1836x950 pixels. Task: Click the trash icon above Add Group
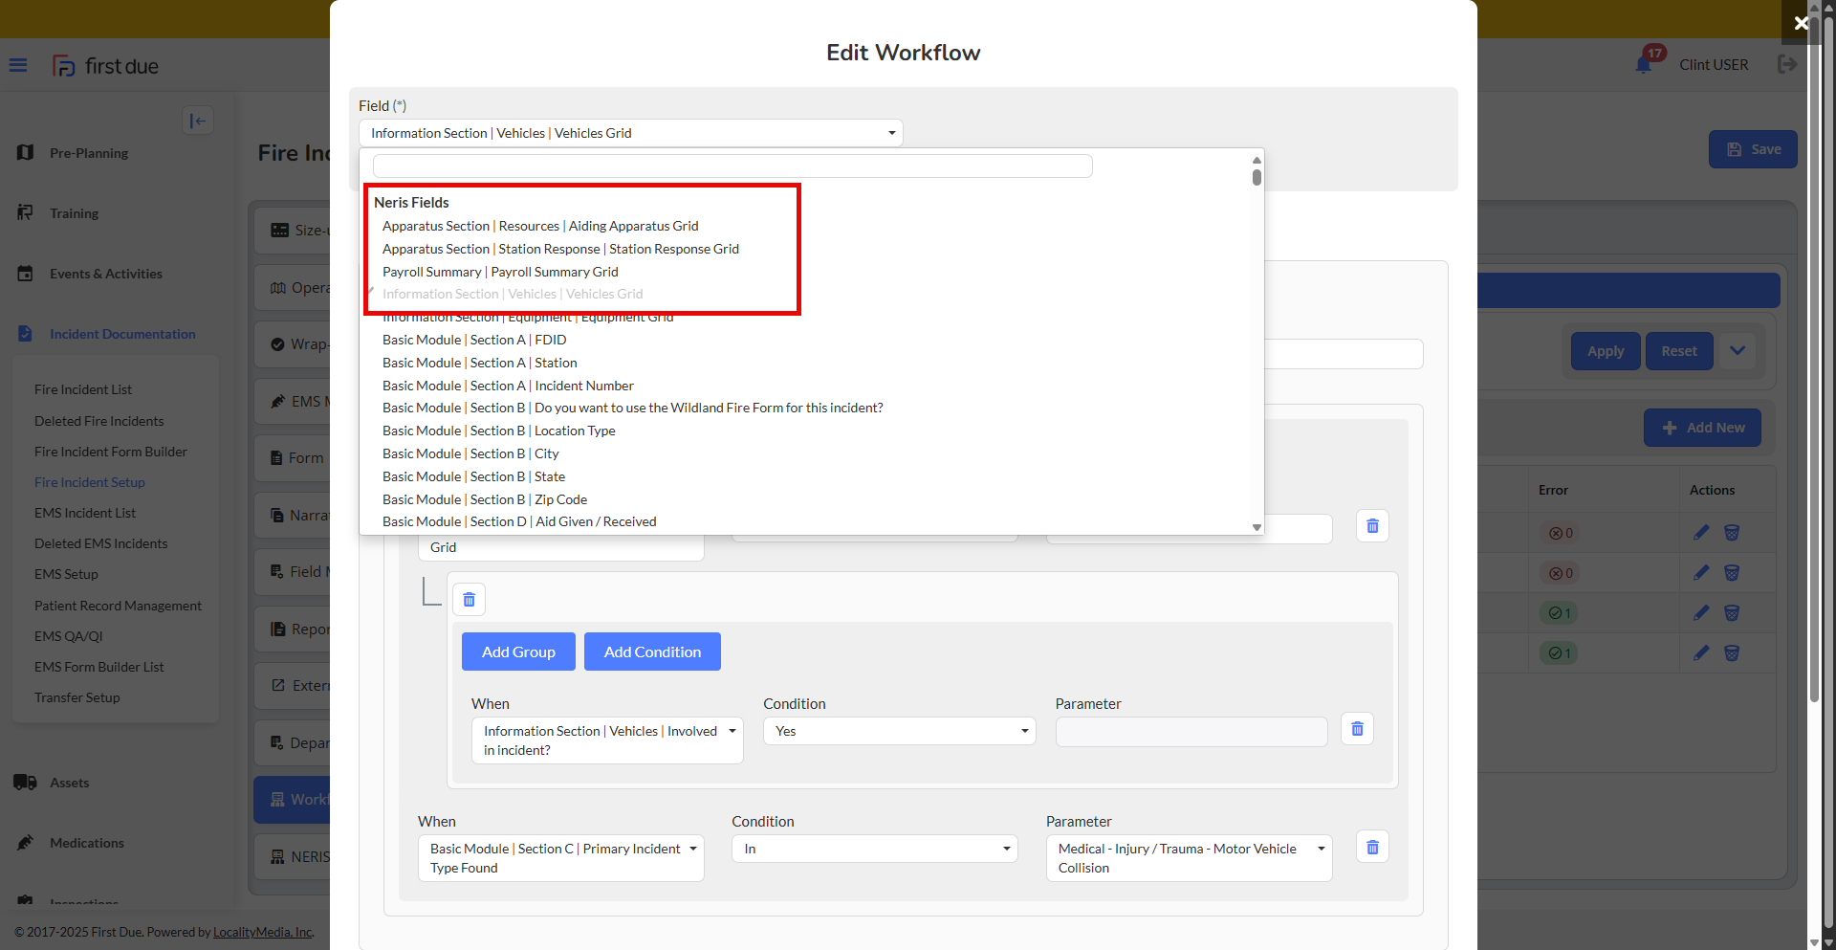click(469, 600)
